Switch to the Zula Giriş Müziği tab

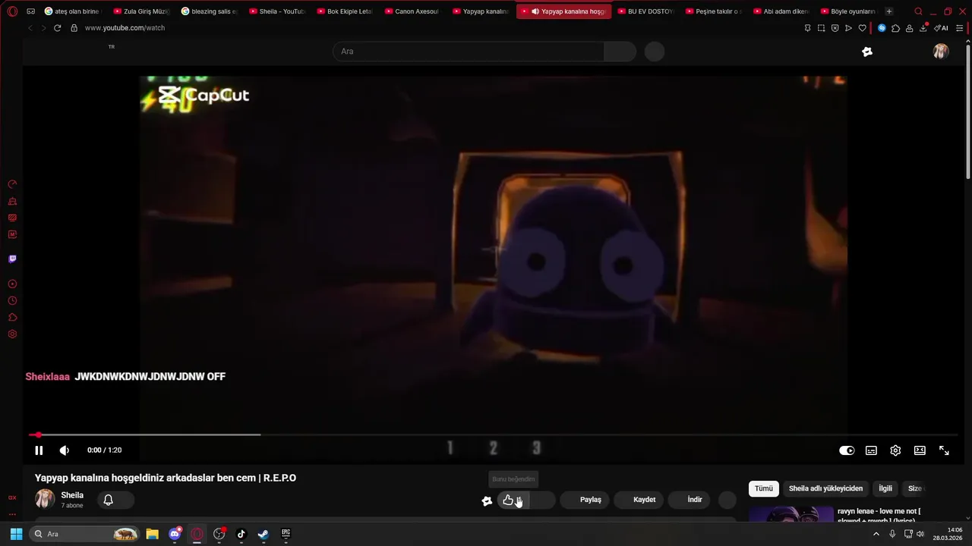tap(140, 11)
